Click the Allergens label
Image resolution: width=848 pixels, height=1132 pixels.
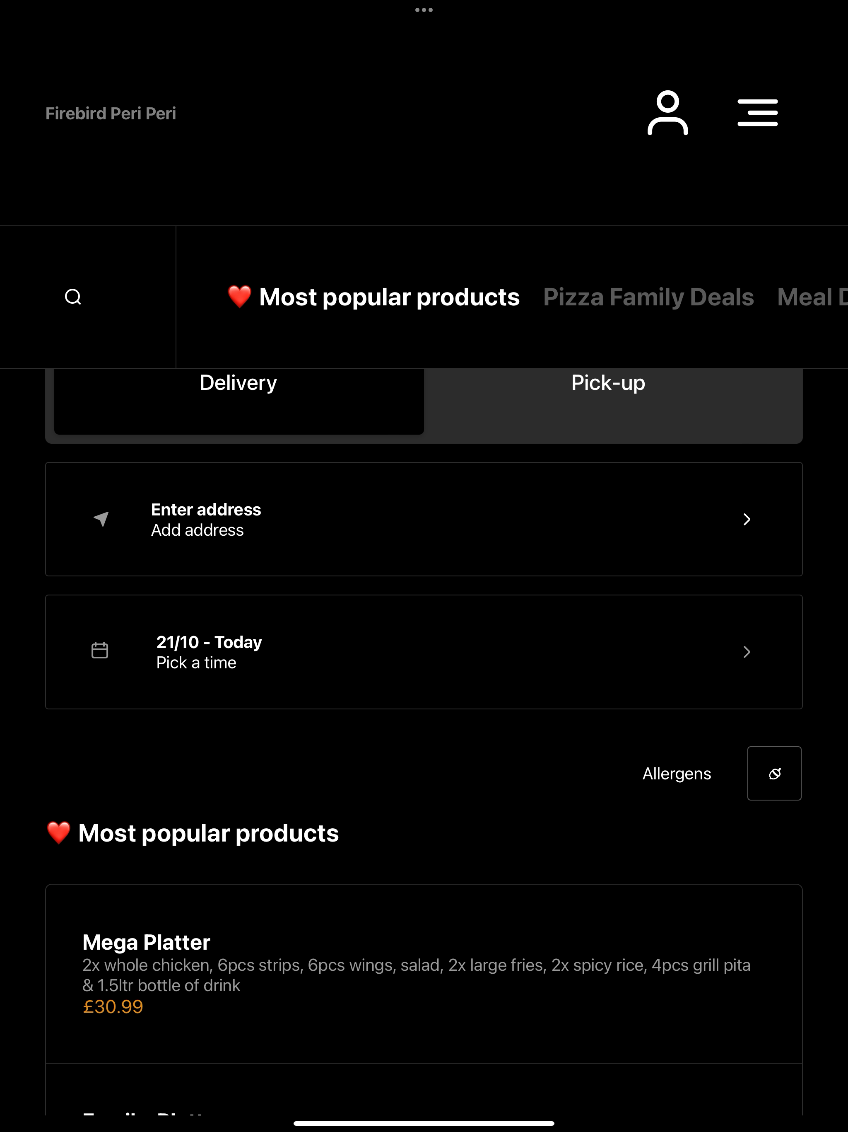click(x=677, y=773)
